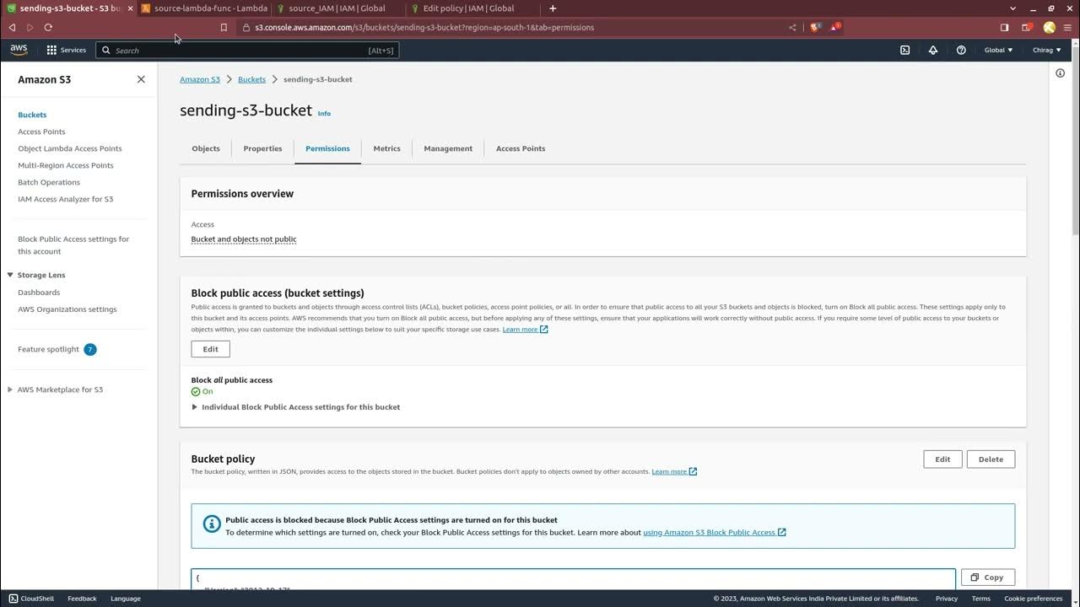
Task: Click the browser back arrow
Action: (12, 27)
